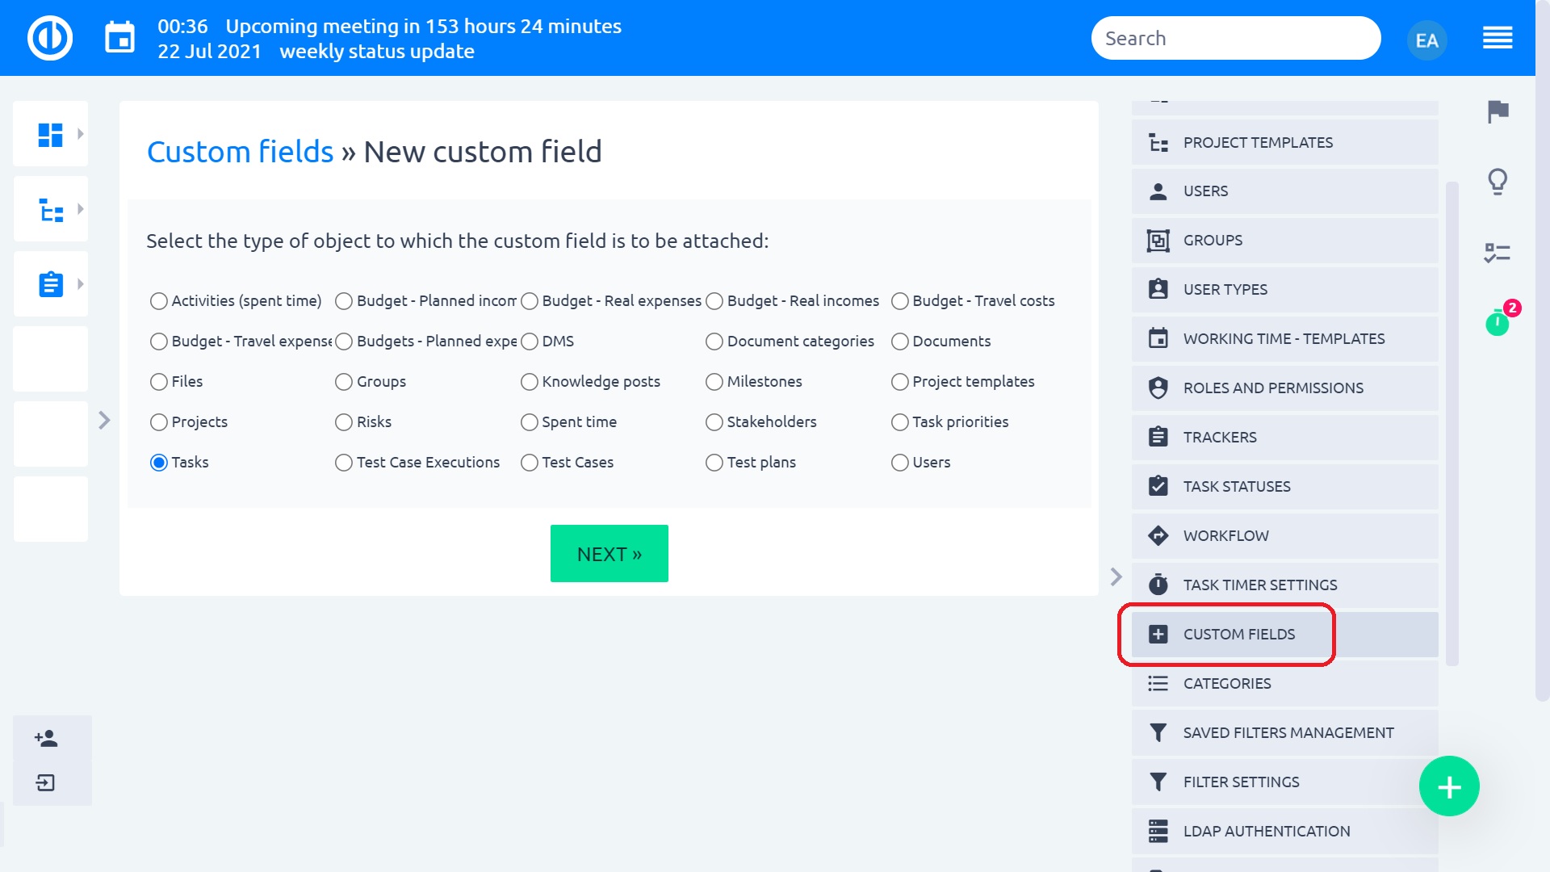Expand the left sidebar chevron
The width and height of the screenshot is (1550, 872).
pyautogui.click(x=104, y=420)
